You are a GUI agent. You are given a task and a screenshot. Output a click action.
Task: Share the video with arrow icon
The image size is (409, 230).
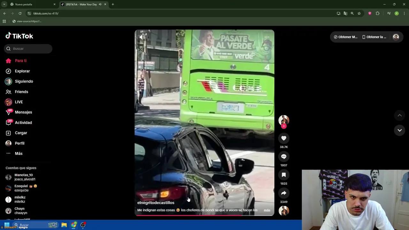tap(284, 193)
